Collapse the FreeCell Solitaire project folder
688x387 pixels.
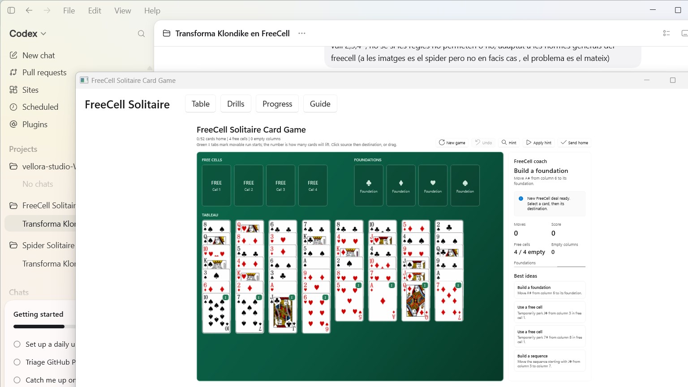(x=13, y=206)
